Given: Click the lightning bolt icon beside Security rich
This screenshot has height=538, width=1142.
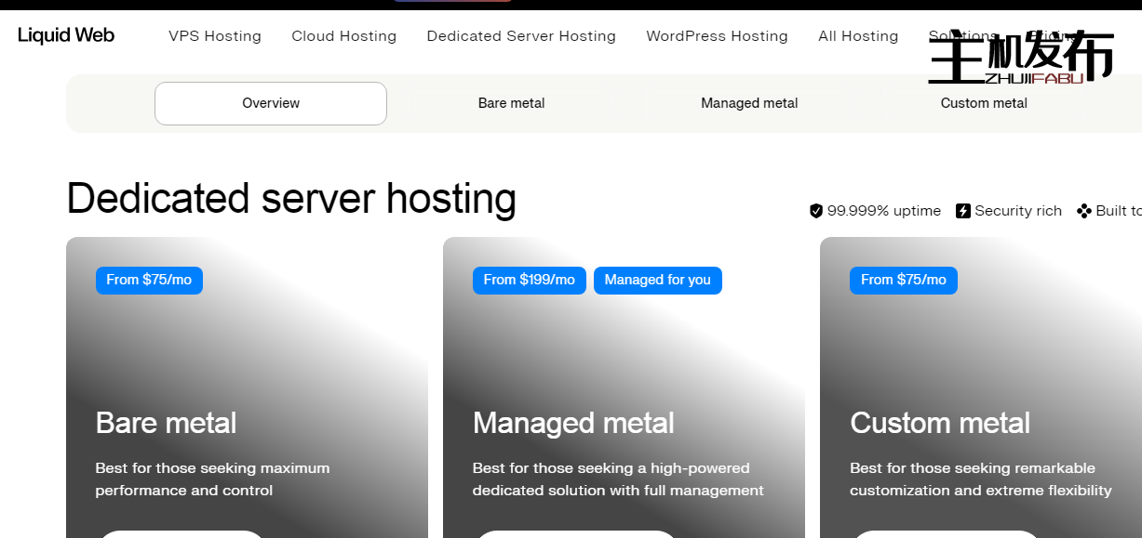Looking at the screenshot, I should tap(963, 211).
